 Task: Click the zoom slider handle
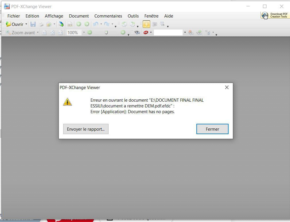(106, 32)
